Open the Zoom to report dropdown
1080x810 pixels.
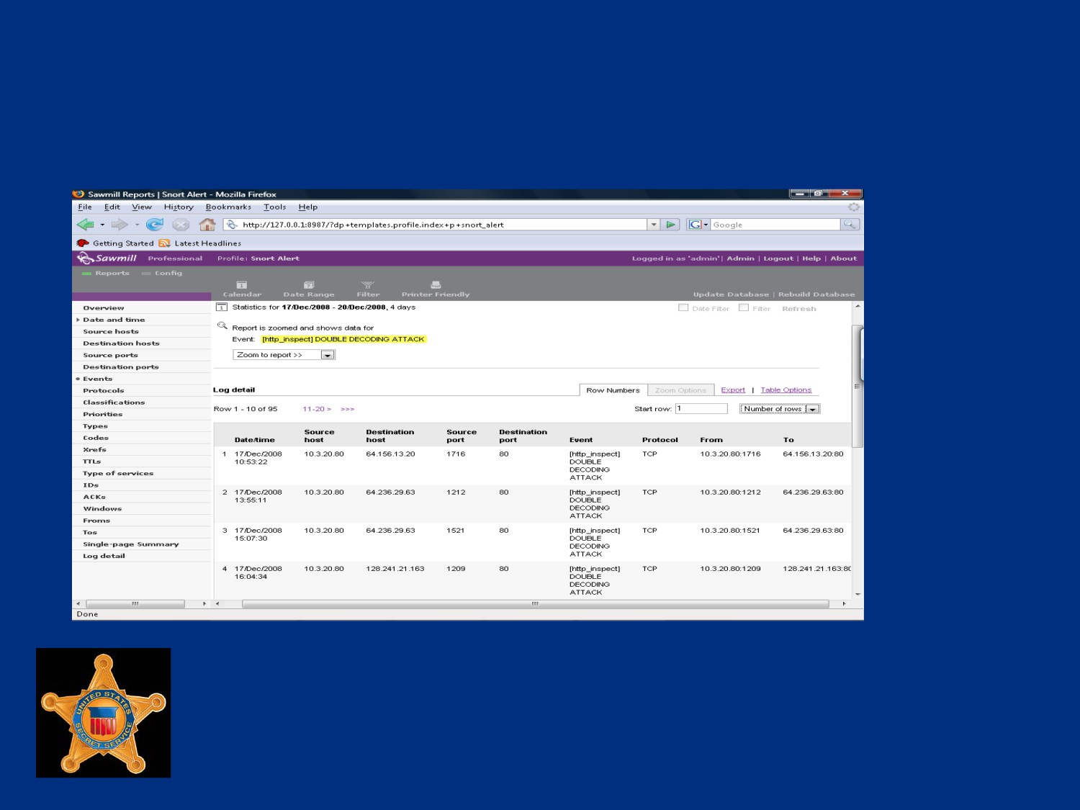tap(284, 355)
